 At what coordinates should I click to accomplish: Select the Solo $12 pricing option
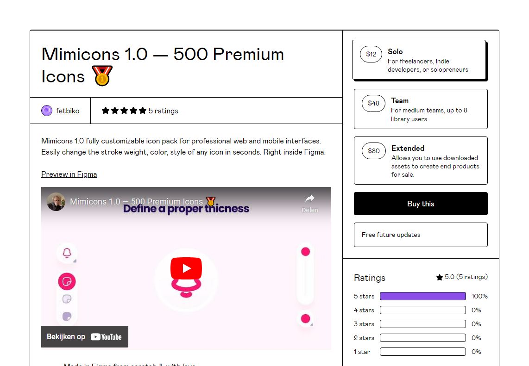(419, 60)
